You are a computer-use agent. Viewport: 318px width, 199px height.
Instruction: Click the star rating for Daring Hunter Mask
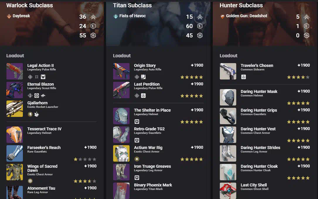click(298, 103)
